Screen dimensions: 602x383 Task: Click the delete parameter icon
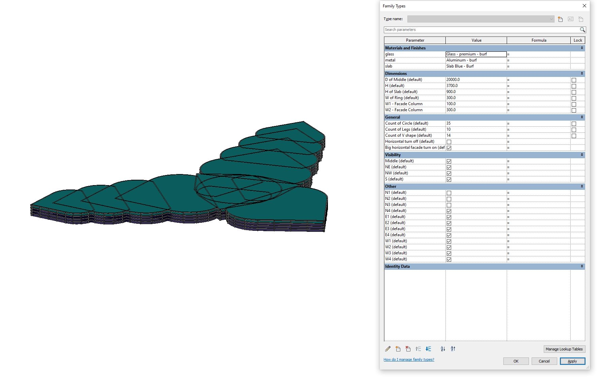[408, 349]
